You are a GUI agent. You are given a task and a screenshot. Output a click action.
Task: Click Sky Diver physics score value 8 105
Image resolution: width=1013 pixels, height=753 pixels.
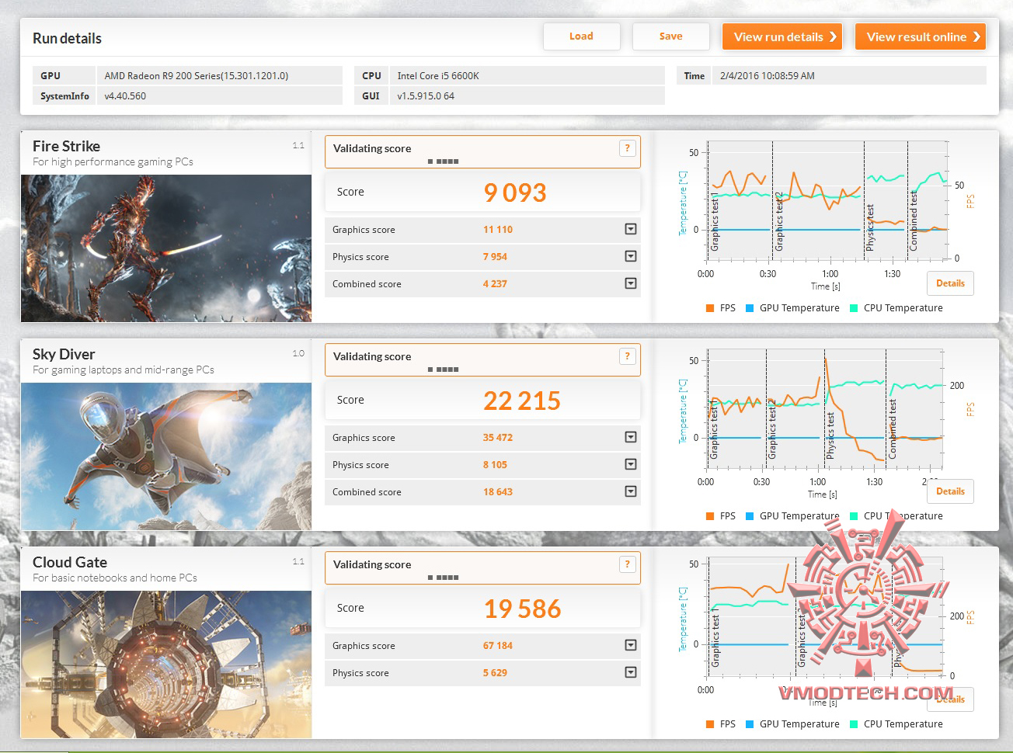495,465
